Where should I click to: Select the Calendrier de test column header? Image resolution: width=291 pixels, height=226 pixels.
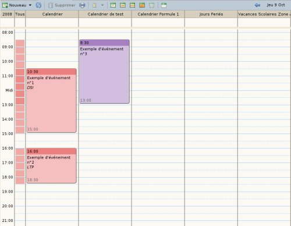(x=105, y=14)
